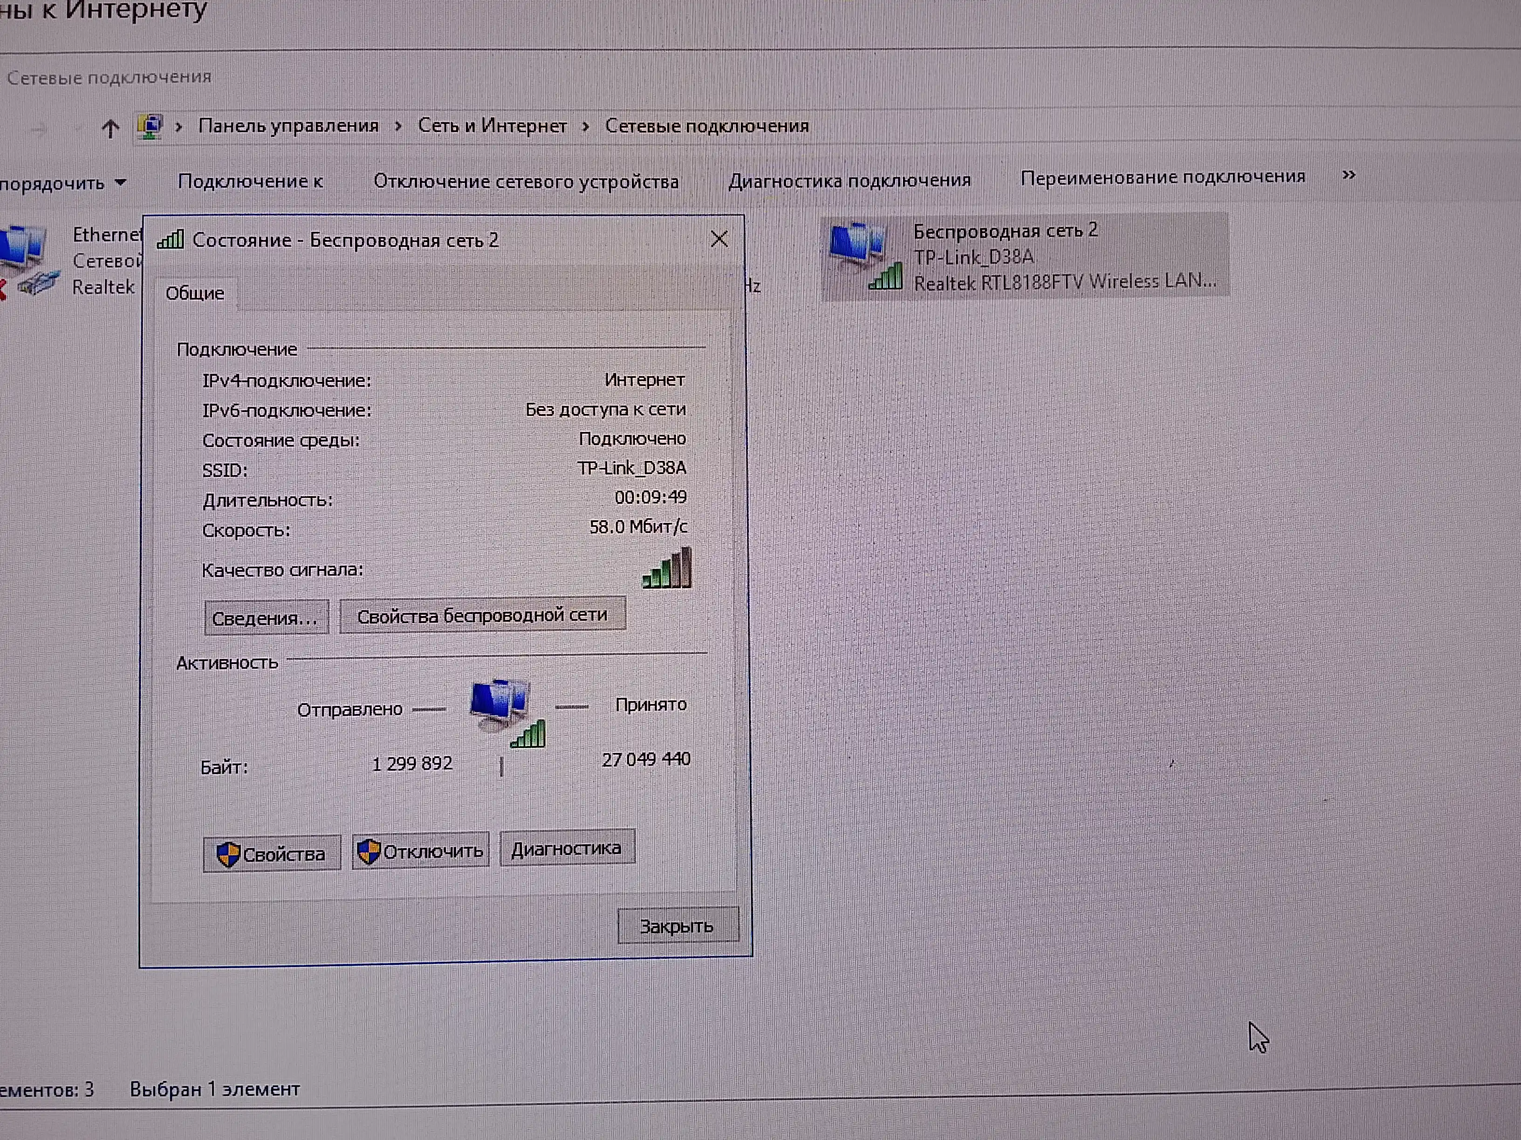This screenshot has width=1521, height=1140.
Task: Click the received bytes value 27 049 440
Action: [x=646, y=760]
